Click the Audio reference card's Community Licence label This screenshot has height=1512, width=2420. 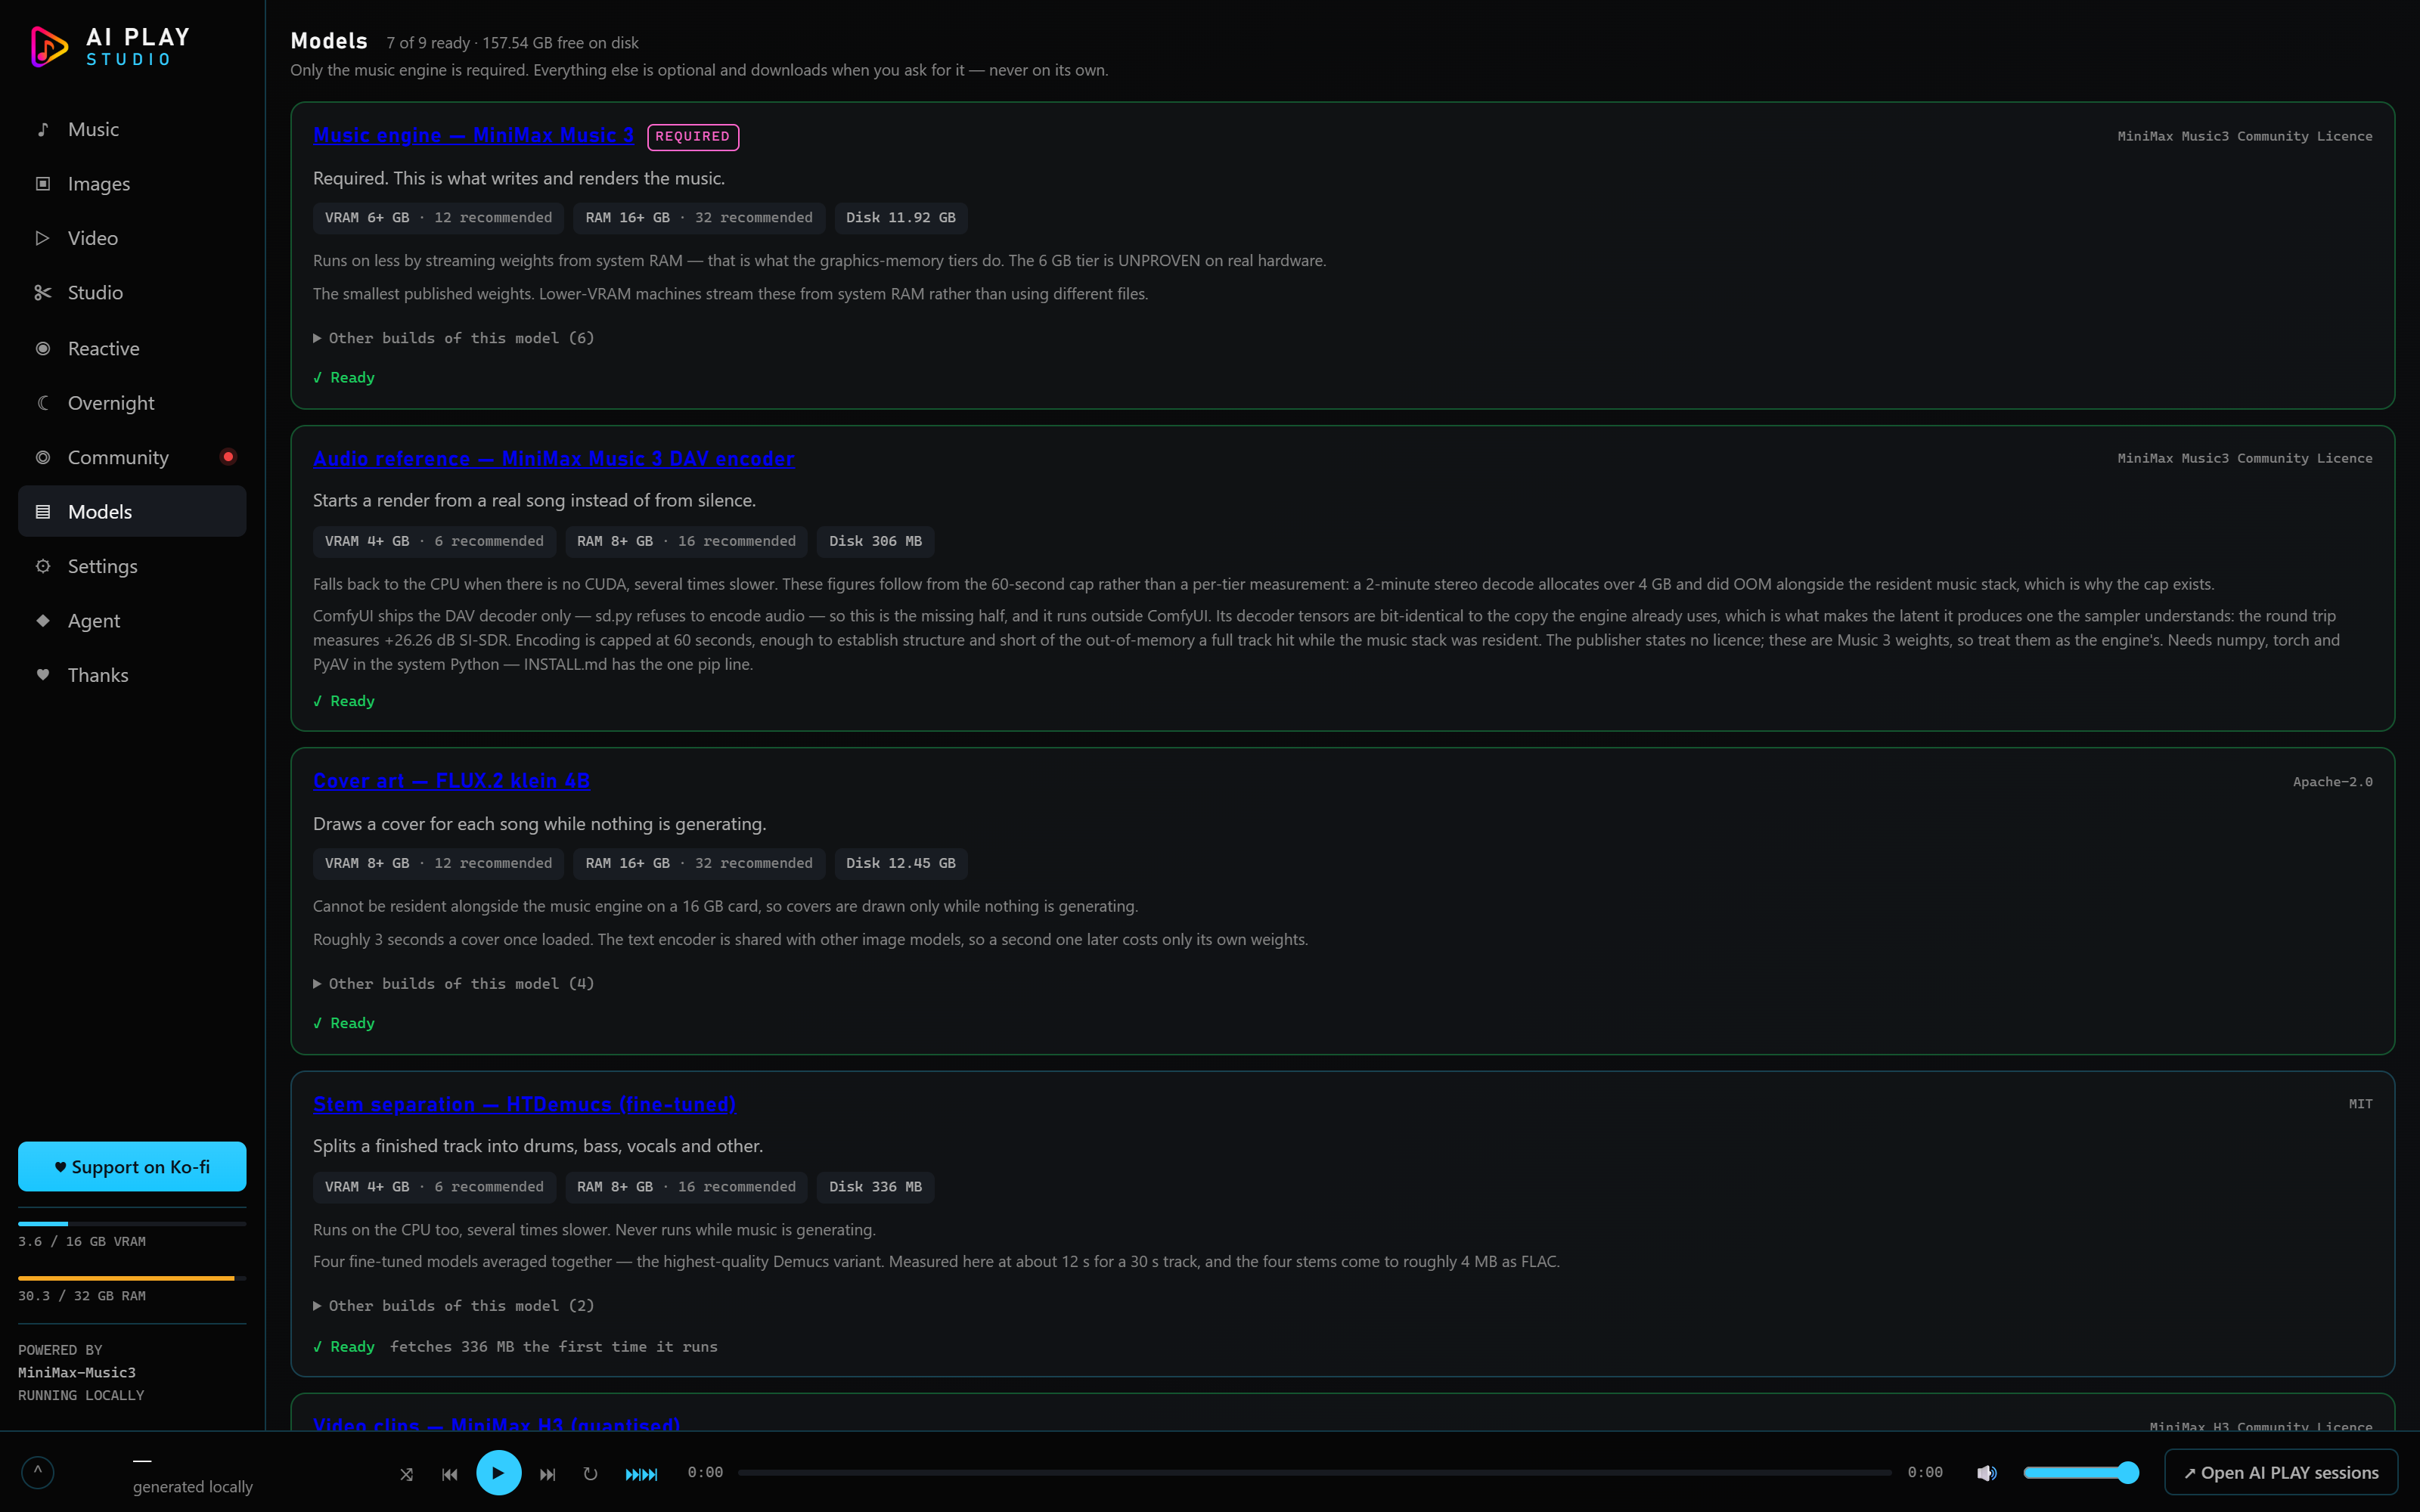(2244, 458)
